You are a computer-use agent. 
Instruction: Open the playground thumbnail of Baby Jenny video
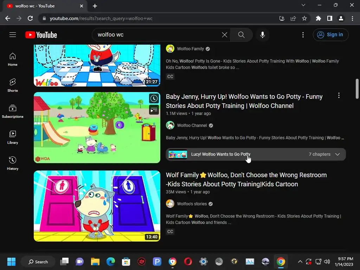click(97, 128)
